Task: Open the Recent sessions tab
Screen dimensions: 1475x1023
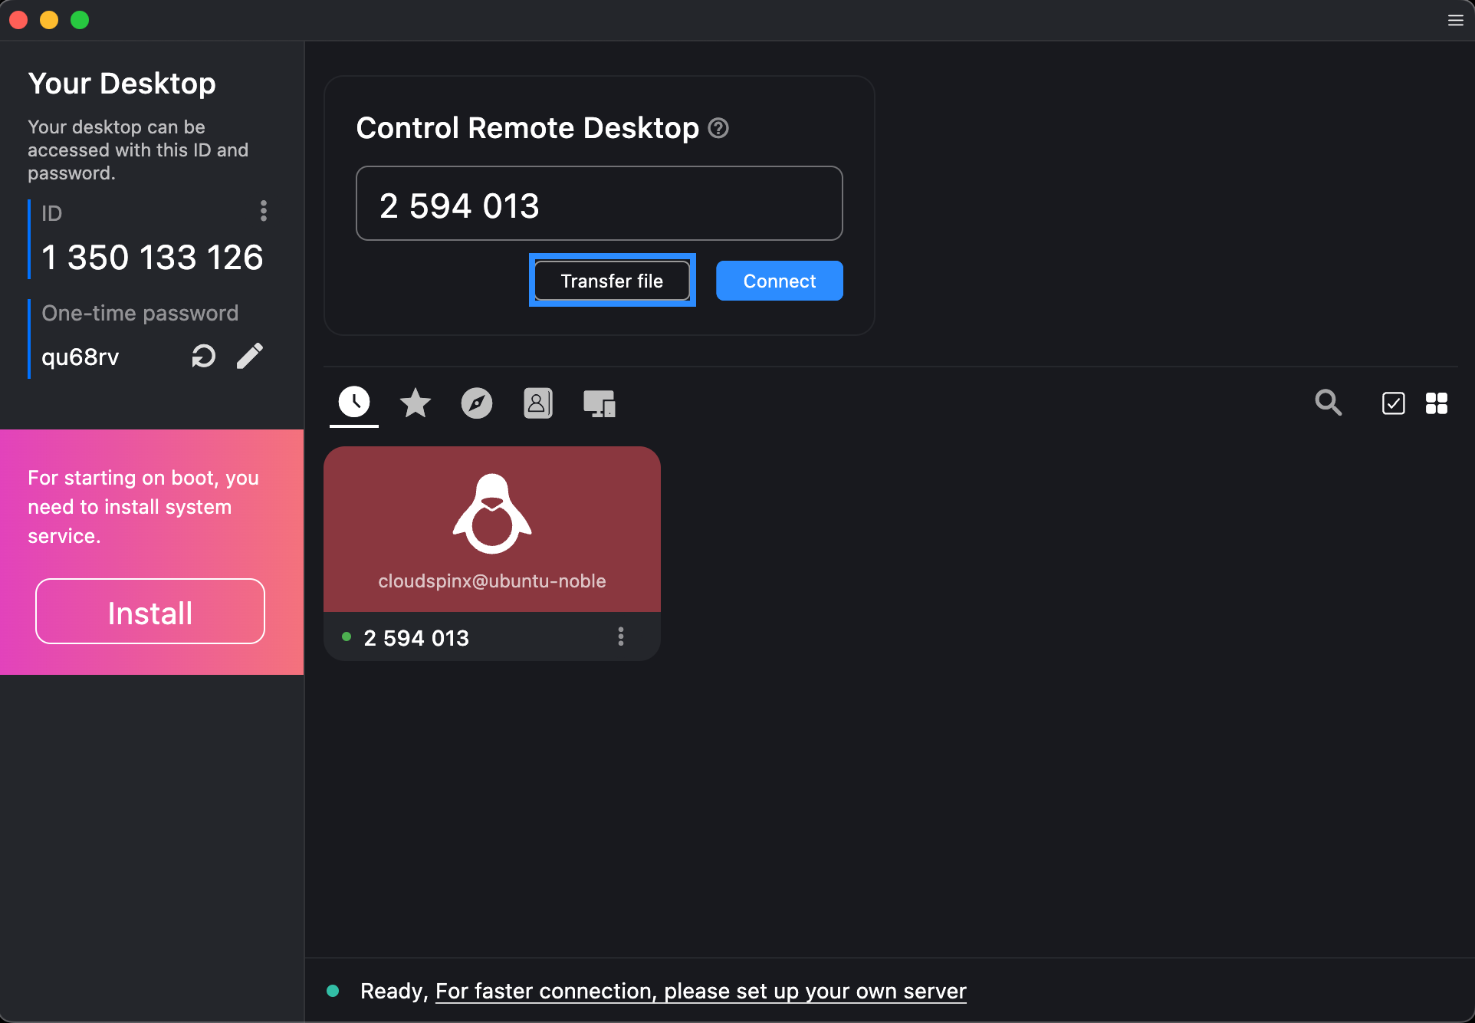Action: [x=353, y=403]
